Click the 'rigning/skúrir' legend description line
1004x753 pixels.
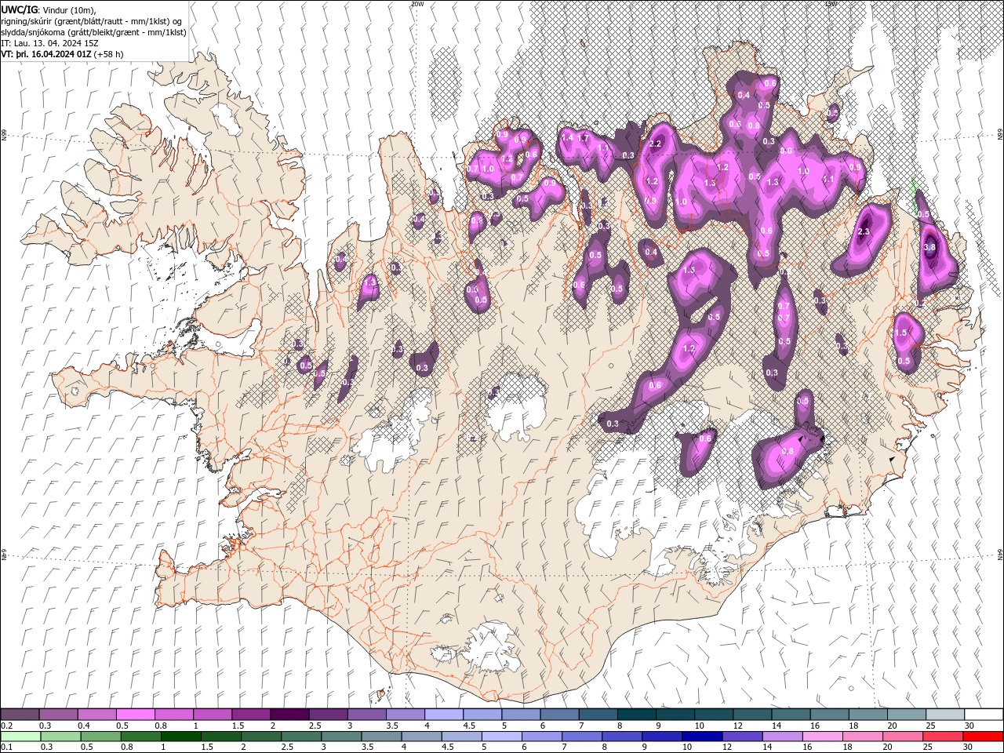(x=92, y=21)
